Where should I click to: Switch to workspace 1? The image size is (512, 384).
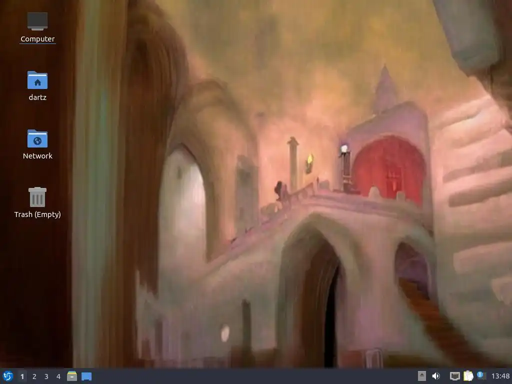coord(22,376)
